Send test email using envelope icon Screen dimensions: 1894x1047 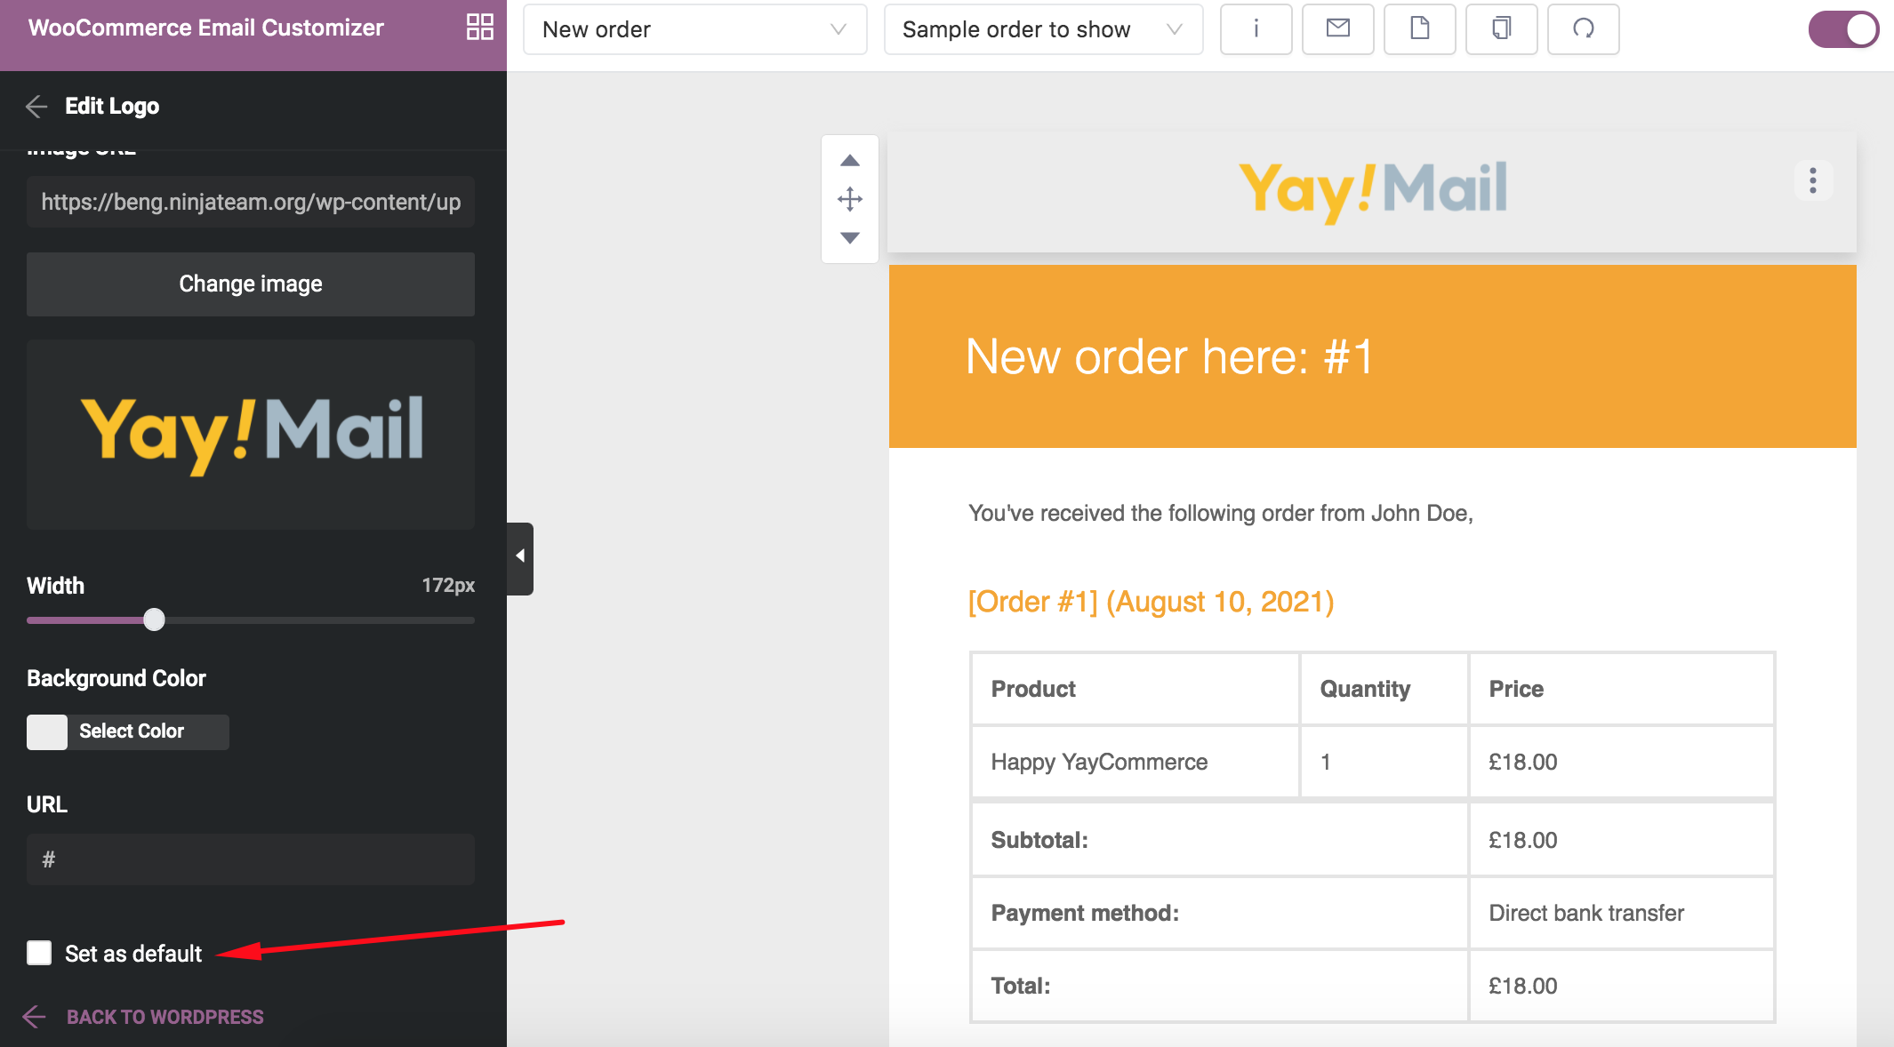pos(1337,29)
